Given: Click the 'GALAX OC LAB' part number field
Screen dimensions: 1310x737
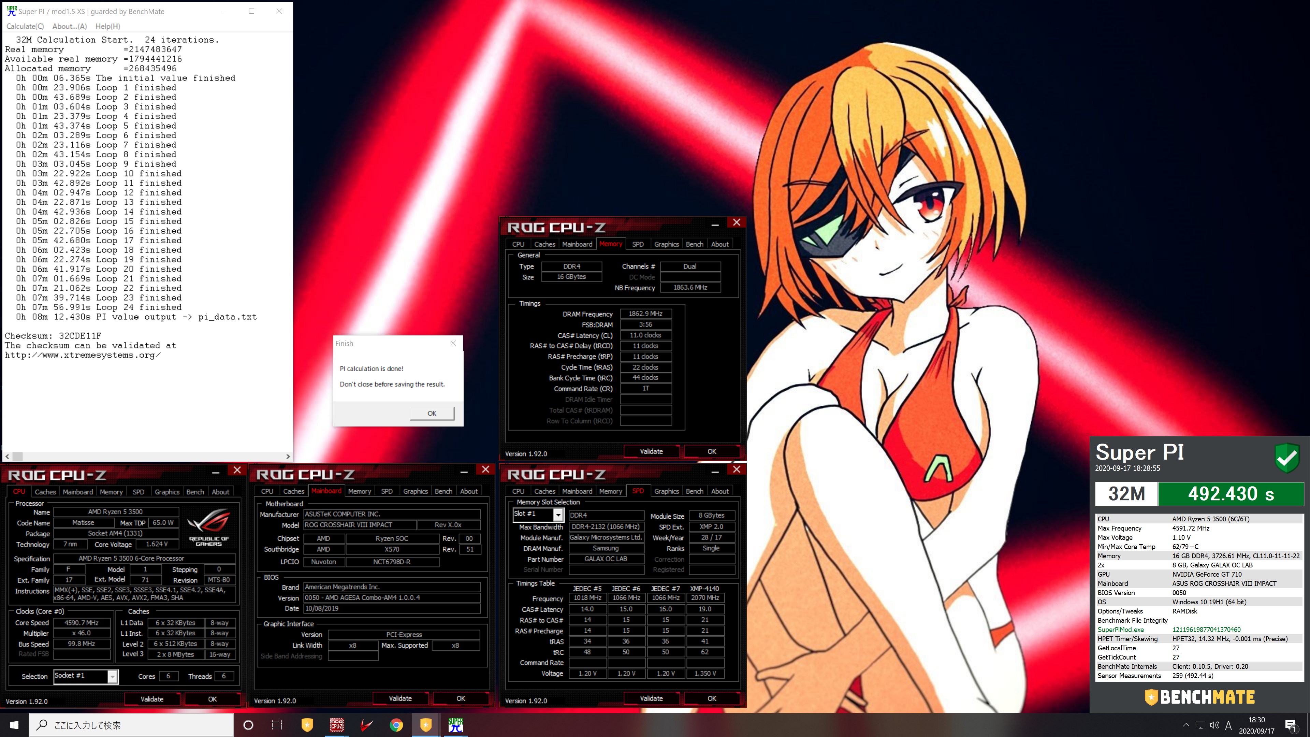Looking at the screenshot, I should tap(606, 559).
